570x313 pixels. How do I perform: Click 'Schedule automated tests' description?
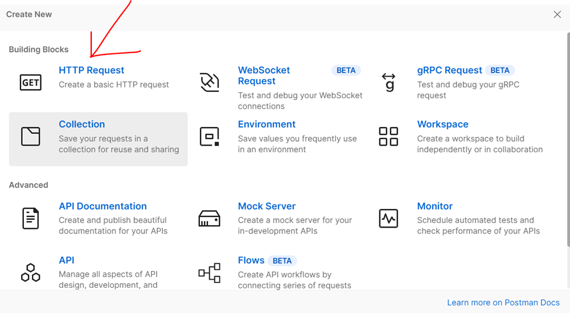[478, 226]
